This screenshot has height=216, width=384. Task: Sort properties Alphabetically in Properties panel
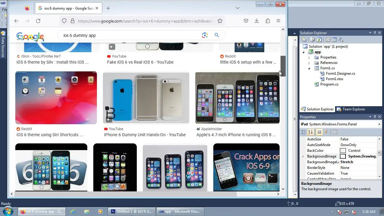(x=310, y=132)
